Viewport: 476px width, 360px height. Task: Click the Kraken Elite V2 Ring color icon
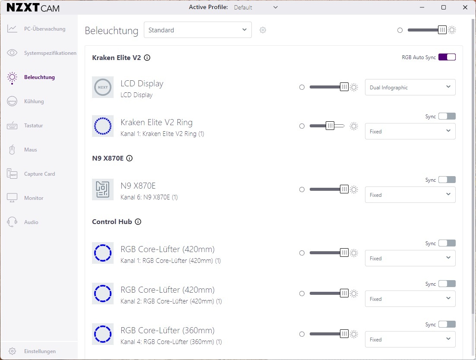(103, 126)
